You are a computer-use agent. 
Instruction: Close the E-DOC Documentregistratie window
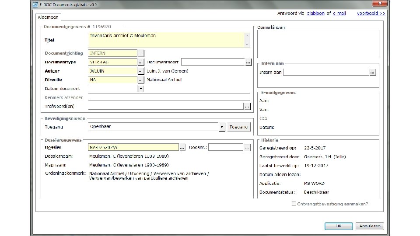(x=380, y=3)
